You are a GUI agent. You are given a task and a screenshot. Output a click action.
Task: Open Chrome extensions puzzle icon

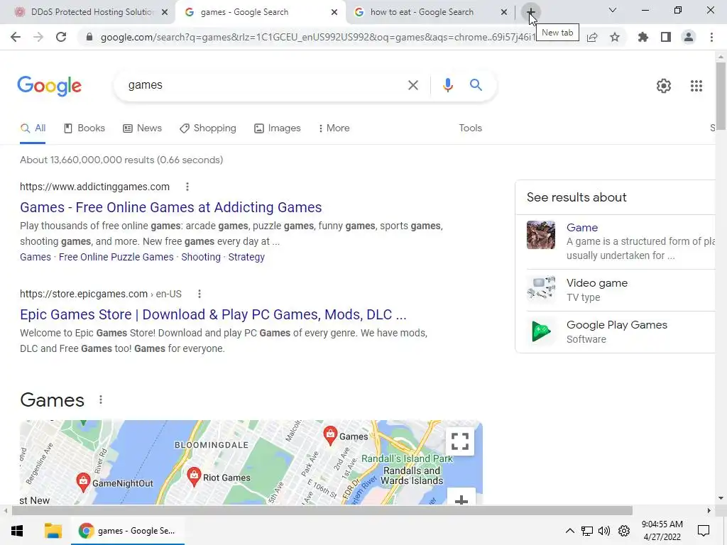point(643,37)
